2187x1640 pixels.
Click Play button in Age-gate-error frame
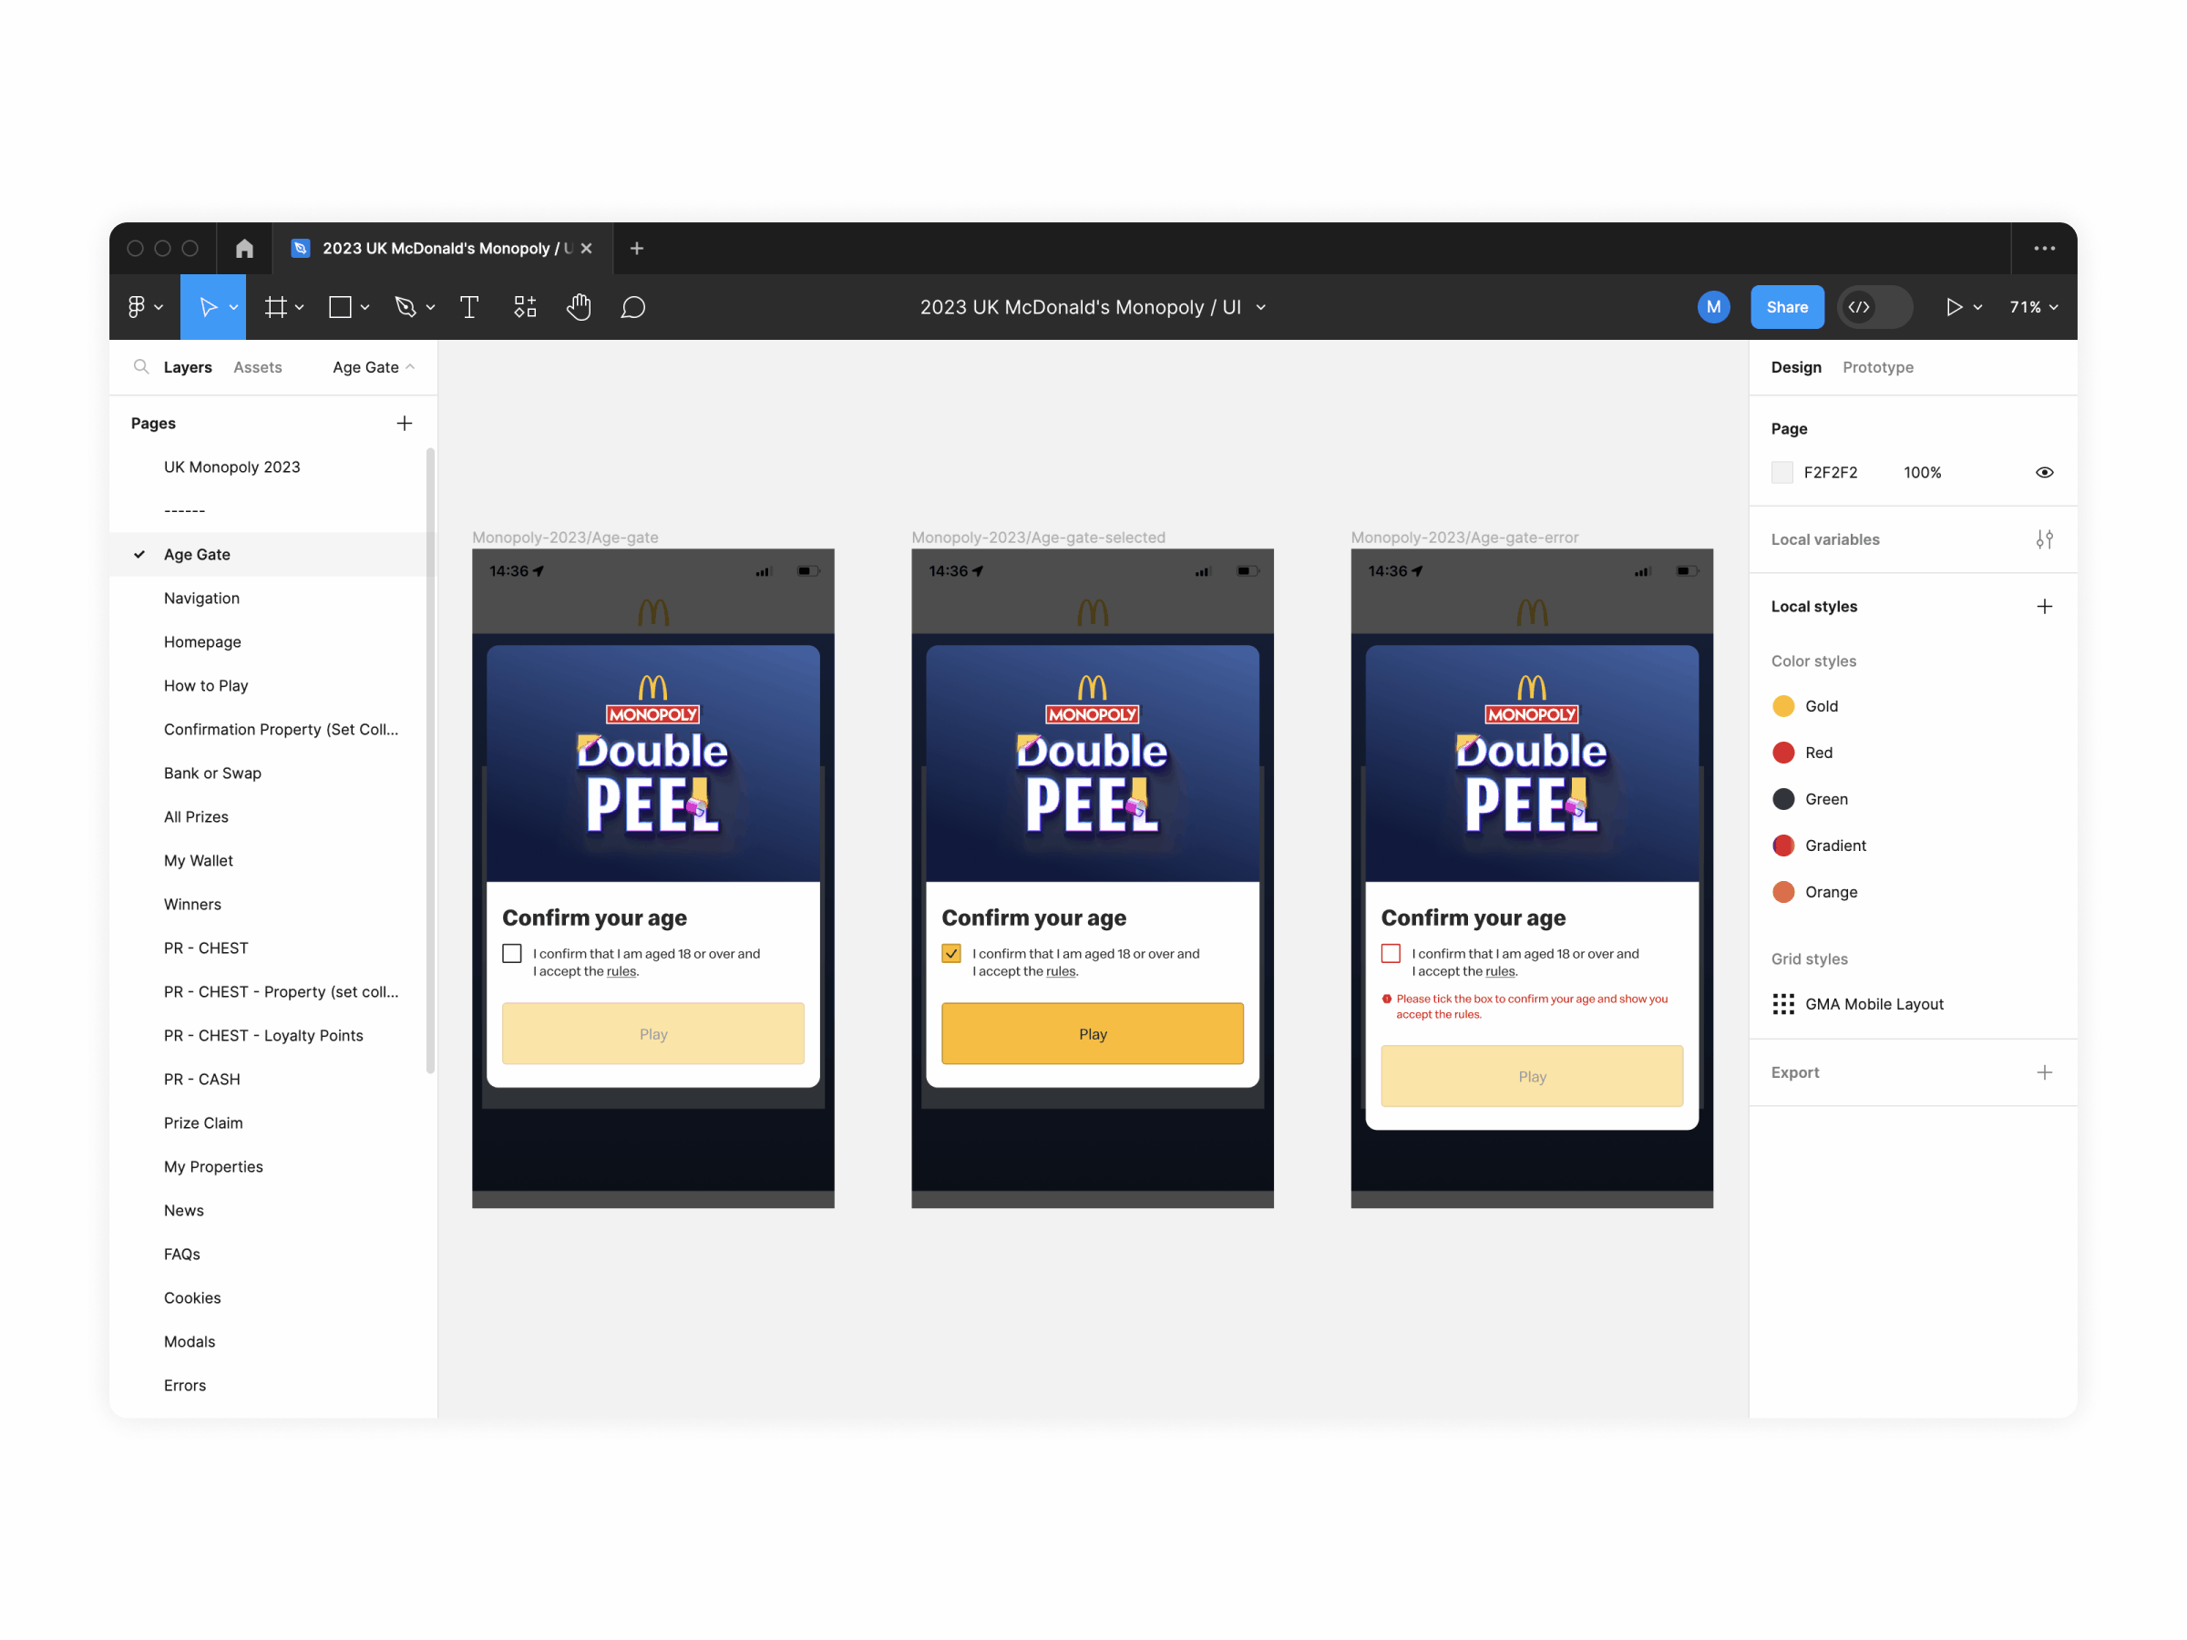click(1532, 1077)
